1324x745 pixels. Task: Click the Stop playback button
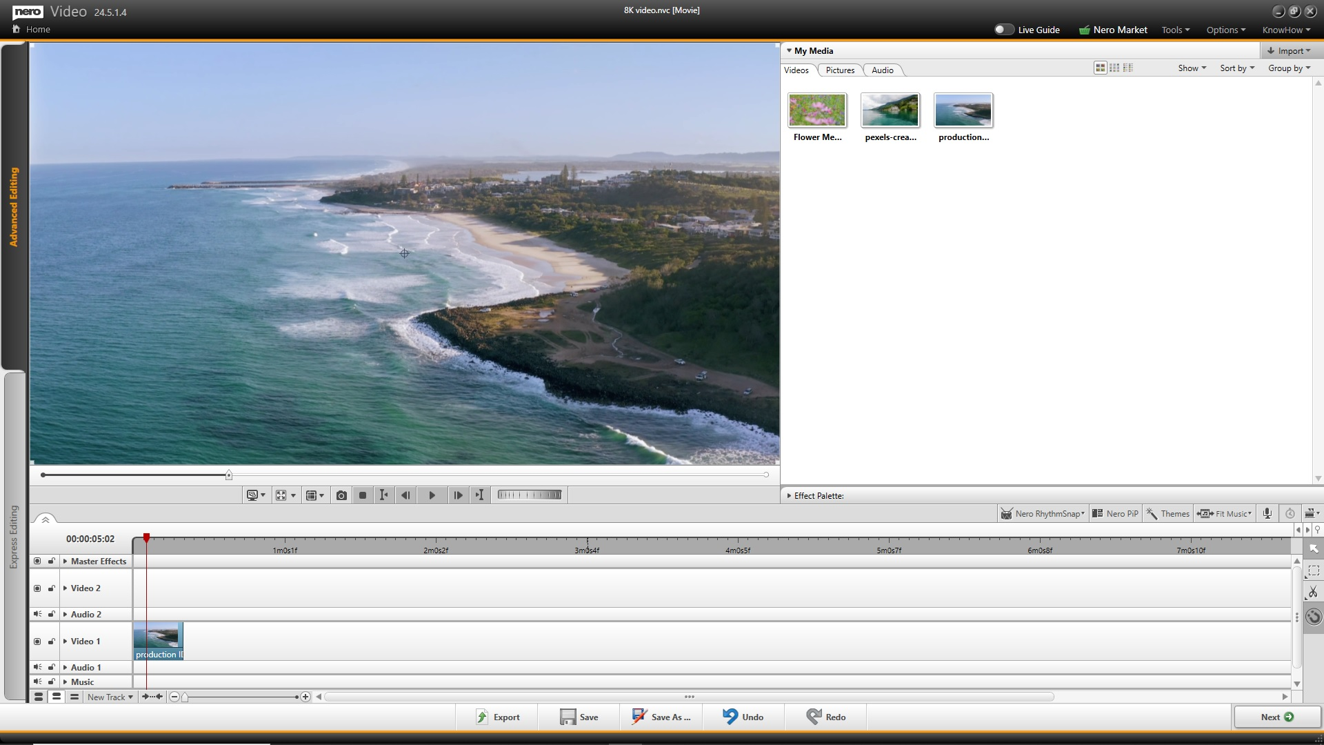[363, 495]
